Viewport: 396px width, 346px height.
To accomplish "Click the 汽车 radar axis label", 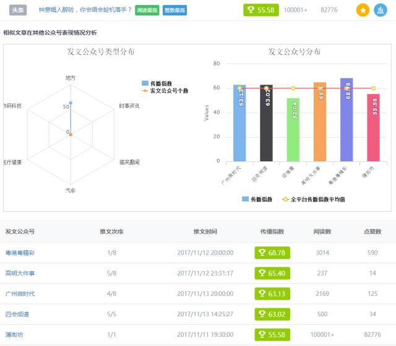I will 70,190.
